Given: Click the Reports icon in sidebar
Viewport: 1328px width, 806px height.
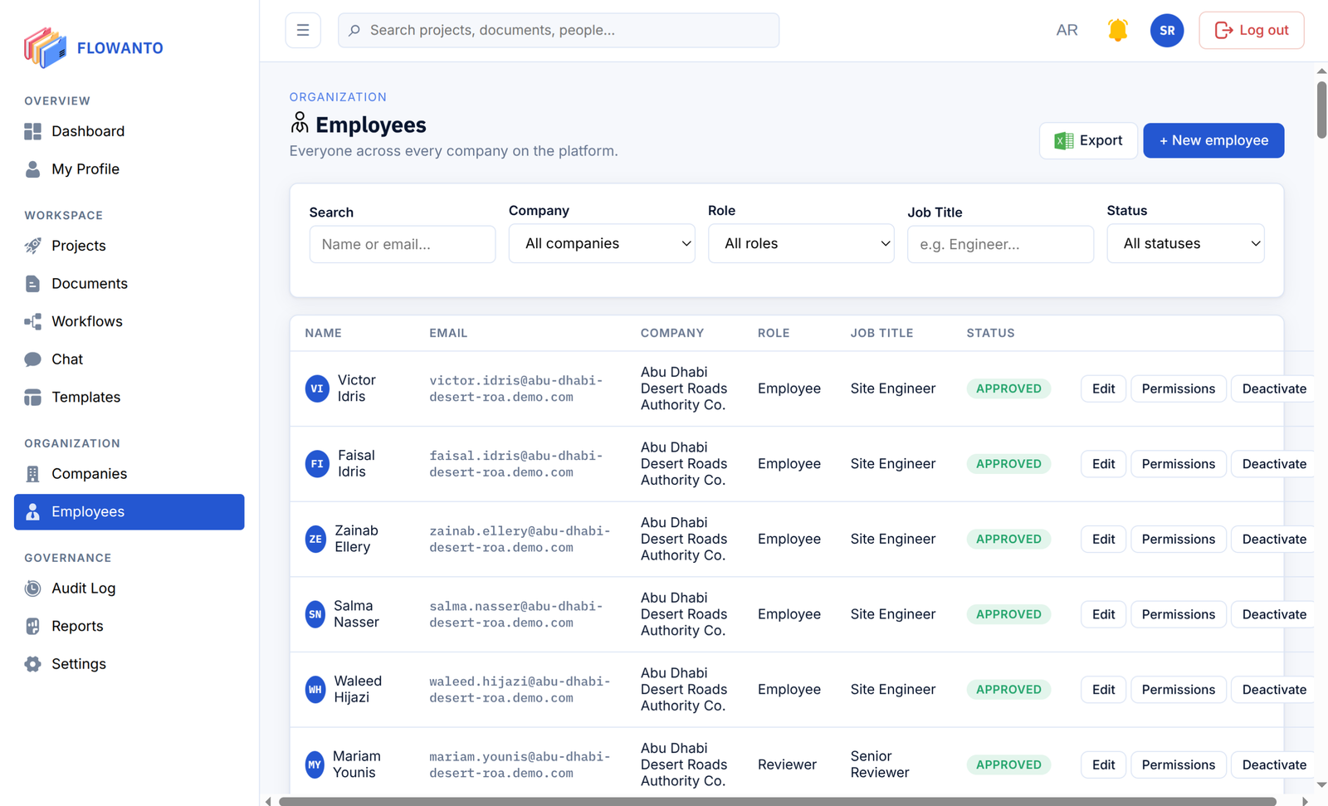Looking at the screenshot, I should 32,626.
